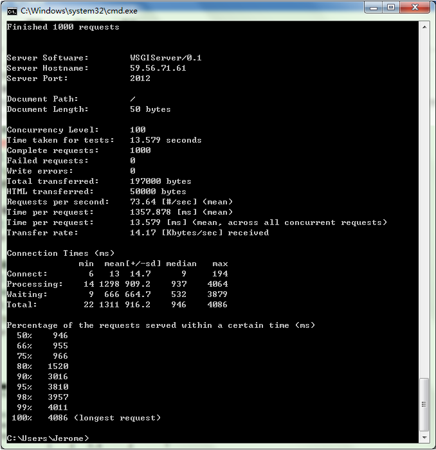436x450 pixels.
Task: Click the Transfer rate value 14.17
Action: click(143, 233)
